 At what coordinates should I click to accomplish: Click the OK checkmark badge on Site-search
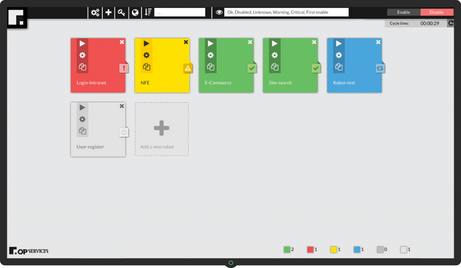pos(316,68)
